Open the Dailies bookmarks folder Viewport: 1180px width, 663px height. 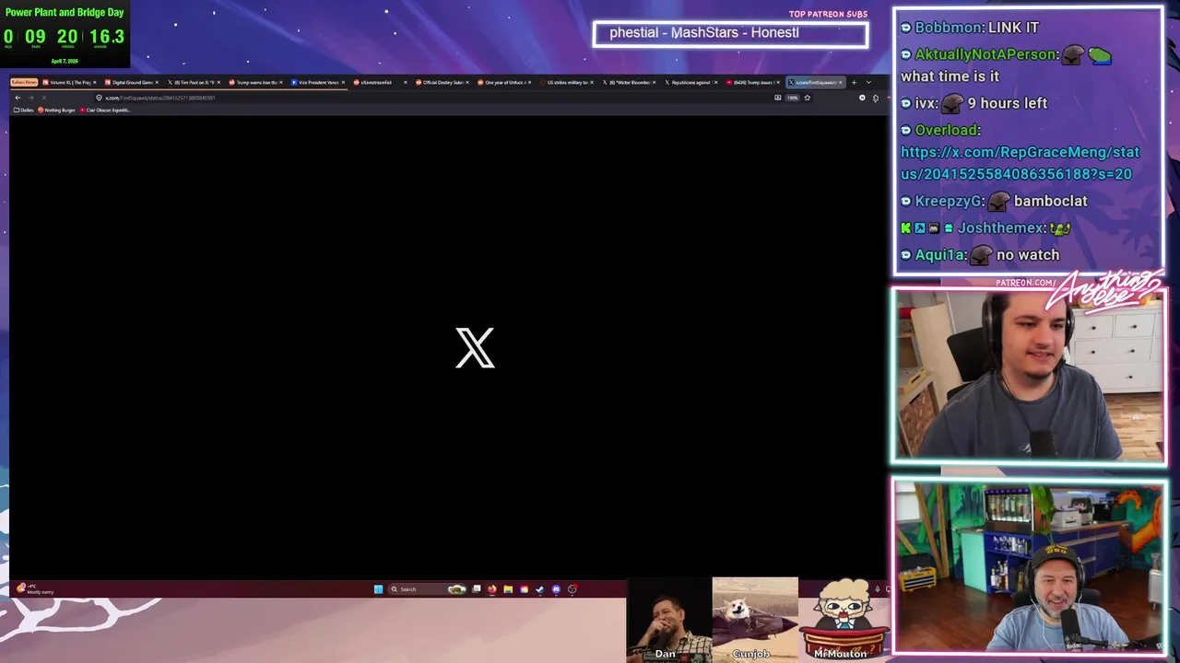click(x=24, y=110)
